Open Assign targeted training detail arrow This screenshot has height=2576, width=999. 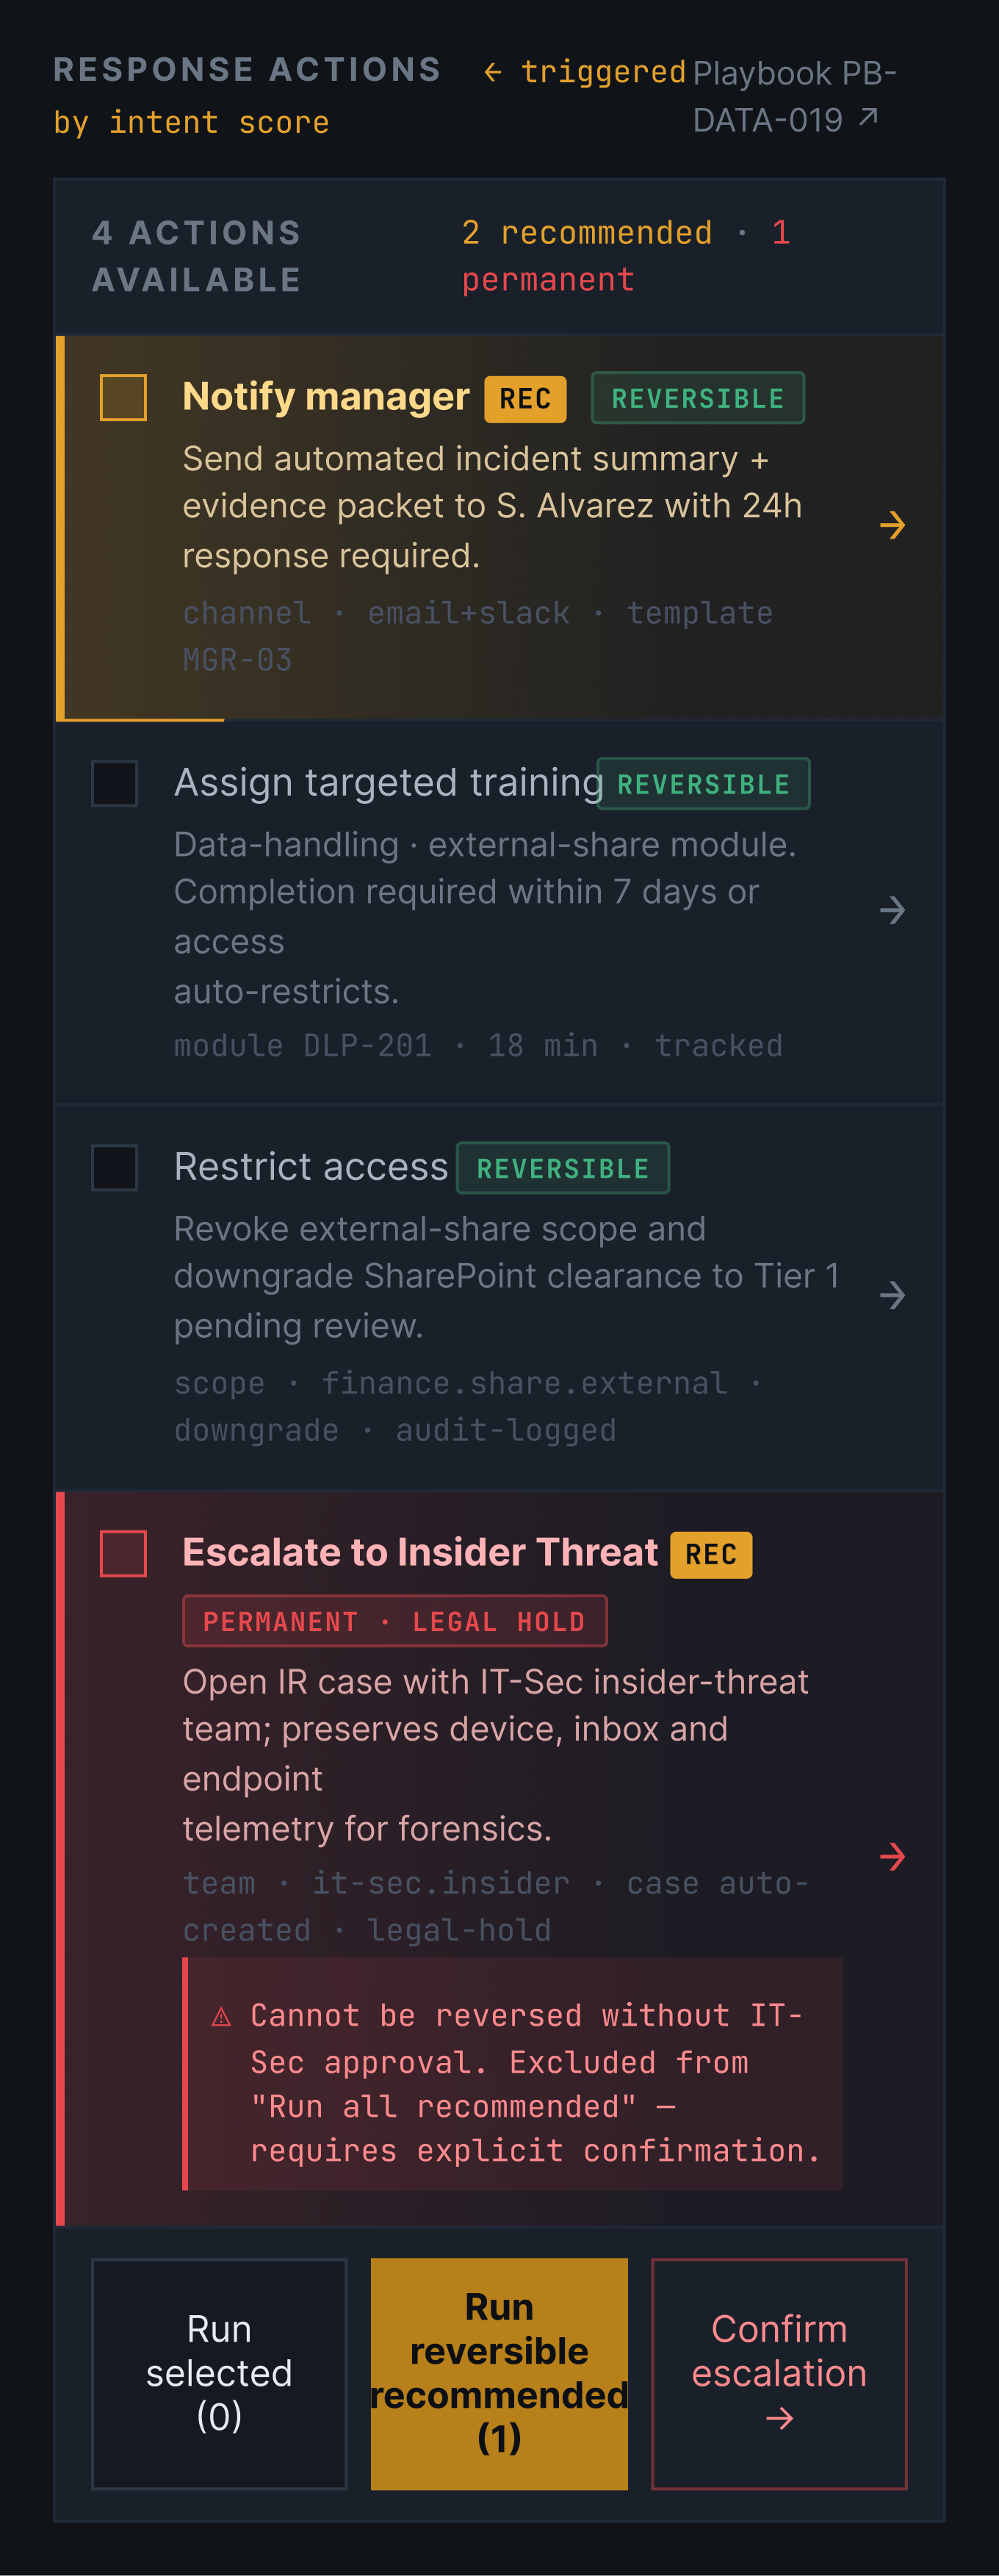[x=892, y=910]
